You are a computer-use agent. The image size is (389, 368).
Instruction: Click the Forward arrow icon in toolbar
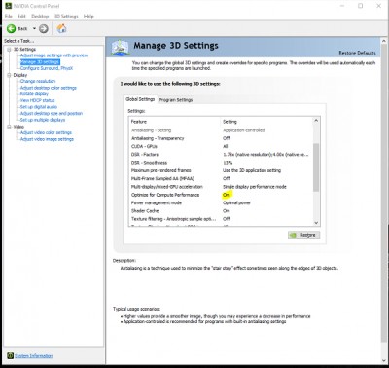[x=44, y=29]
